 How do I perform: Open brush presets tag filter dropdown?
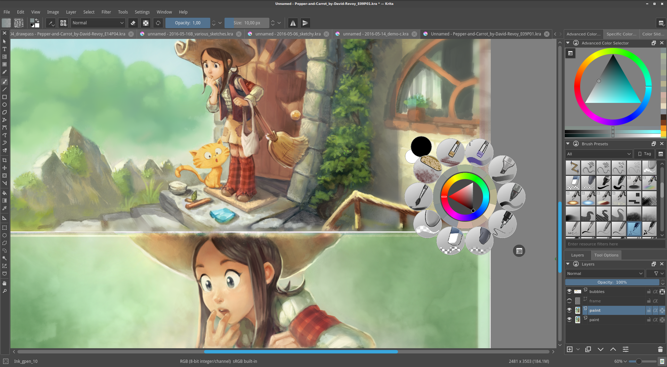coord(599,154)
